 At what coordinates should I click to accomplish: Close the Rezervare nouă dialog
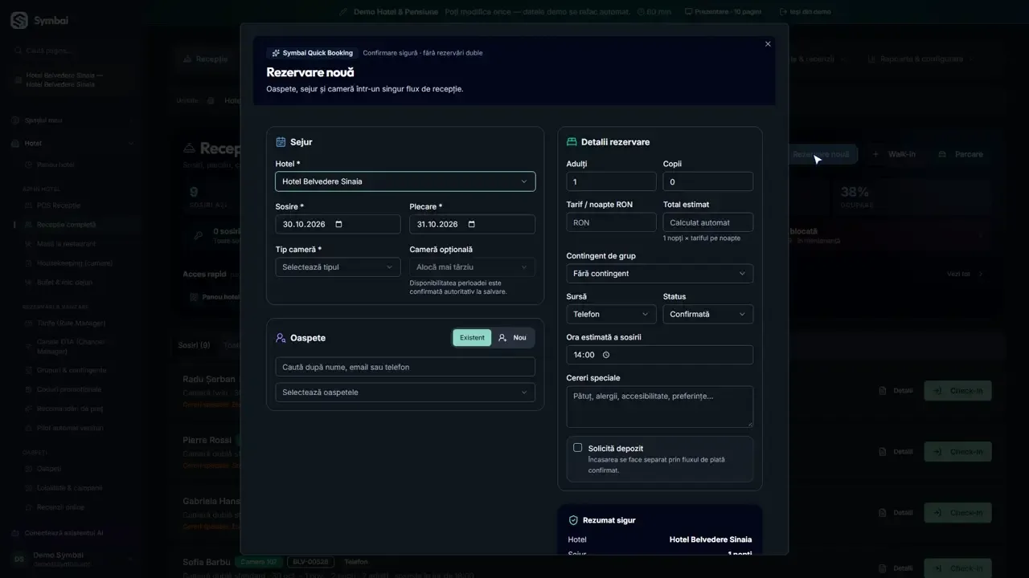coord(768,44)
